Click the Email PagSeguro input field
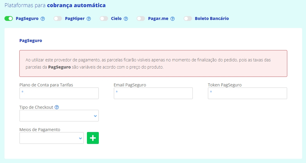This screenshot has height=163, width=306. coord(153,93)
